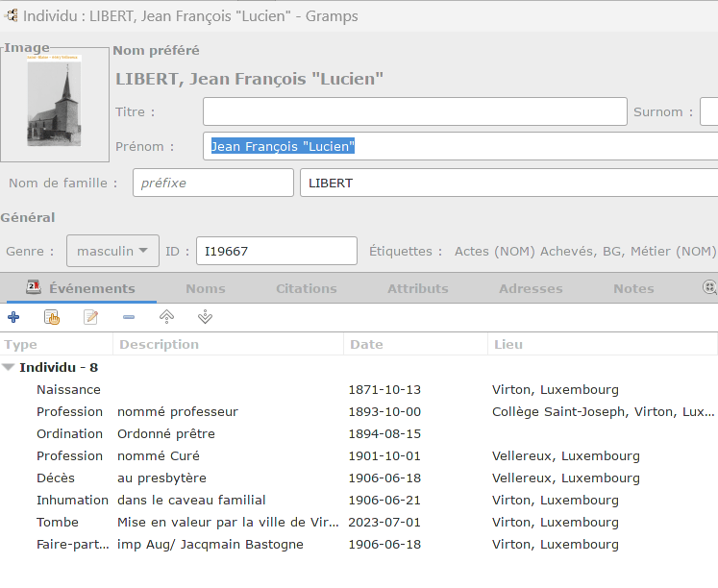Switch to the Noms tab
Image resolution: width=718 pixels, height=588 pixels.
(x=206, y=288)
